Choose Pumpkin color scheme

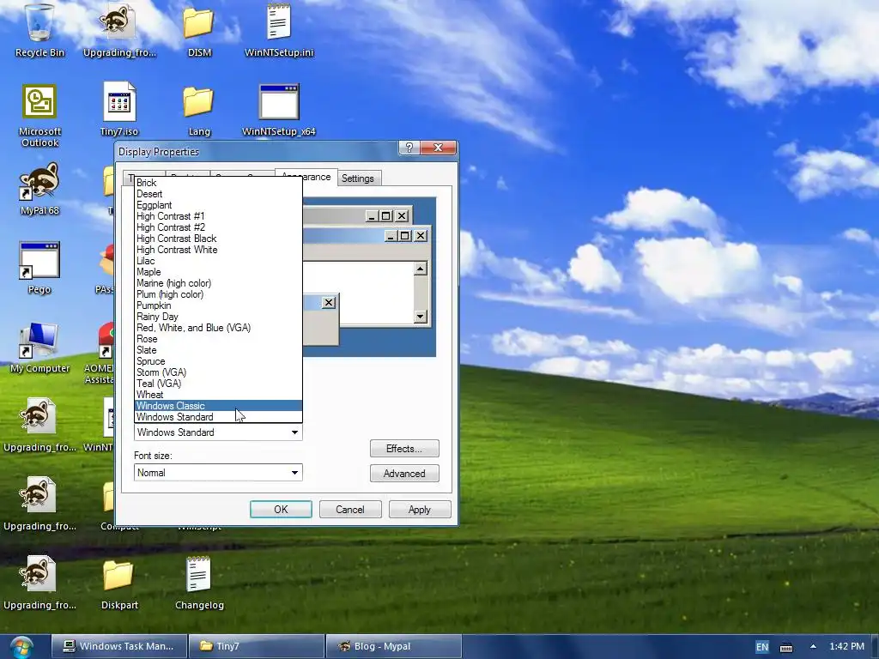[219, 306]
